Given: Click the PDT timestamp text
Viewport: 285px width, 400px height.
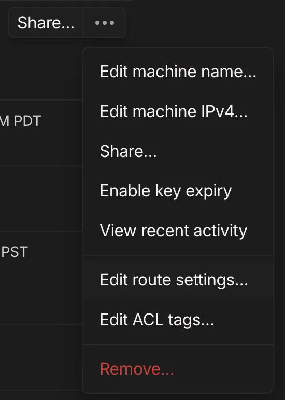Looking at the screenshot, I should pos(20,121).
